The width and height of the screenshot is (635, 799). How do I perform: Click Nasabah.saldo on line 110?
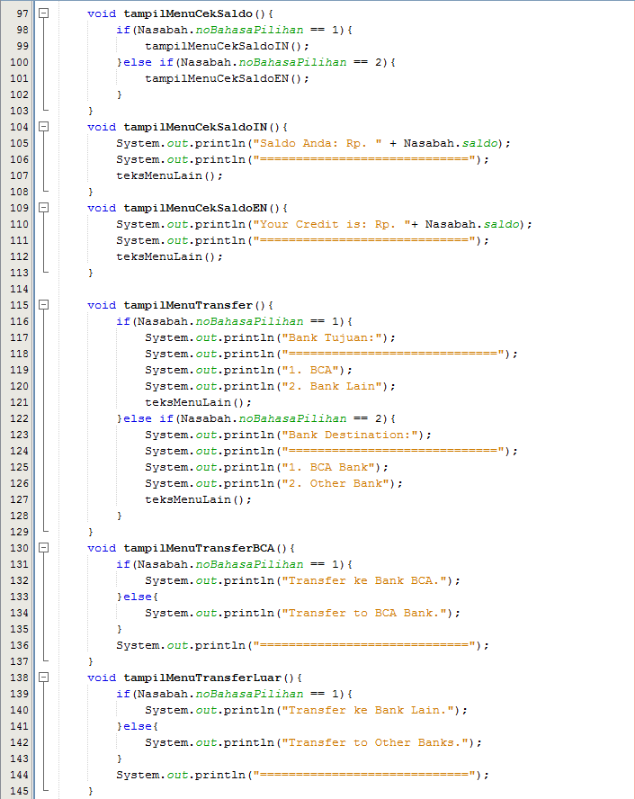[472, 224]
